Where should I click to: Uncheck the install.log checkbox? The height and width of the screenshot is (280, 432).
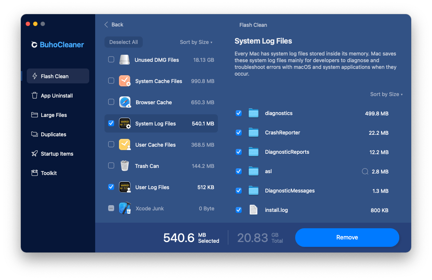point(239,210)
